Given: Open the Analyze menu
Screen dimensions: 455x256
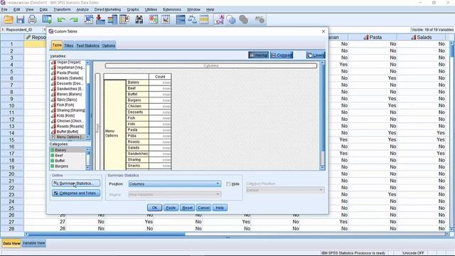Looking at the screenshot, I should pyautogui.click(x=82, y=9).
